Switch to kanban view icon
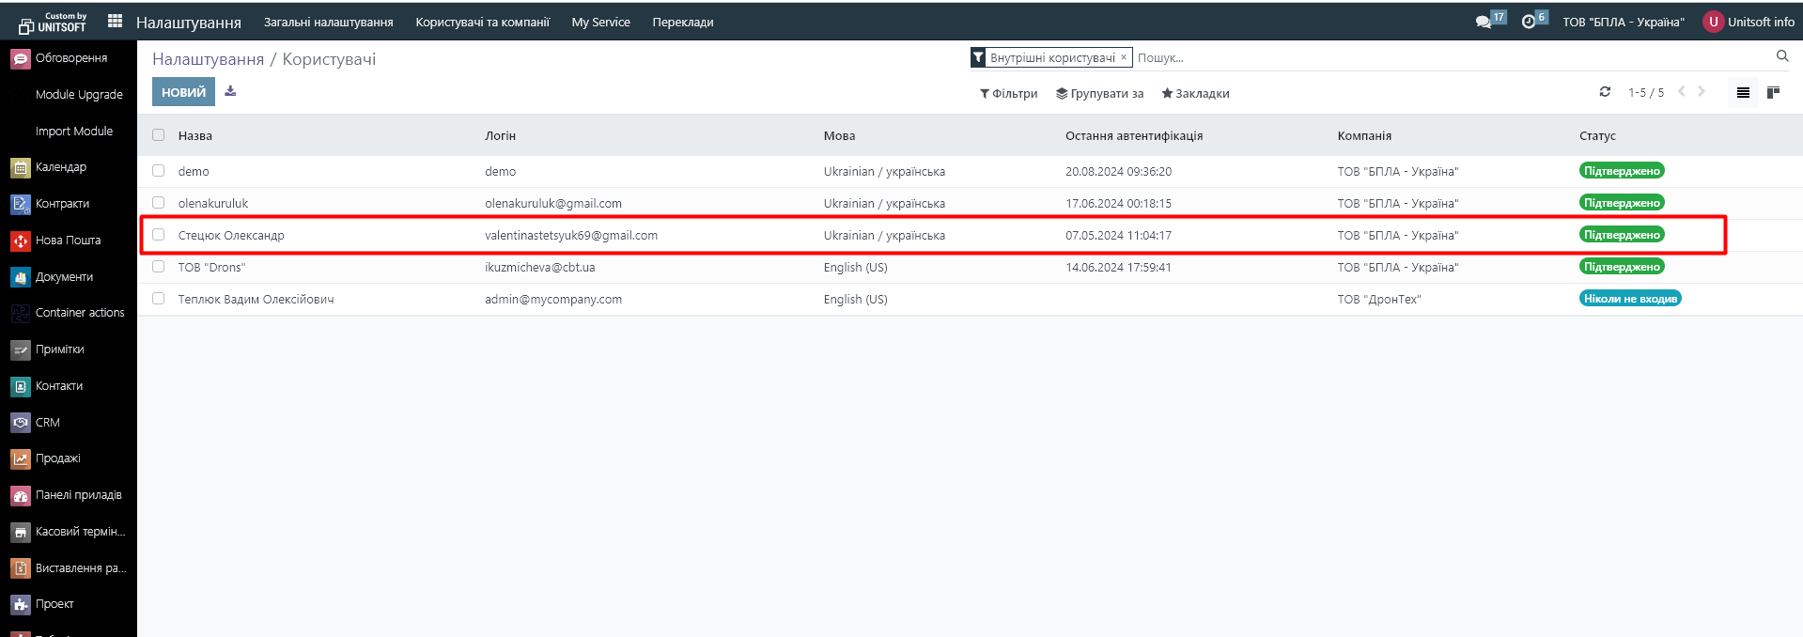The height and width of the screenshot is (637, 1803). pos(1773,92)
